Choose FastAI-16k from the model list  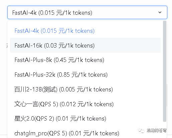85,45
